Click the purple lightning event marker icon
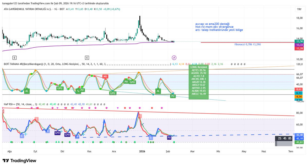The image size is (308, 167). [174, 58]
